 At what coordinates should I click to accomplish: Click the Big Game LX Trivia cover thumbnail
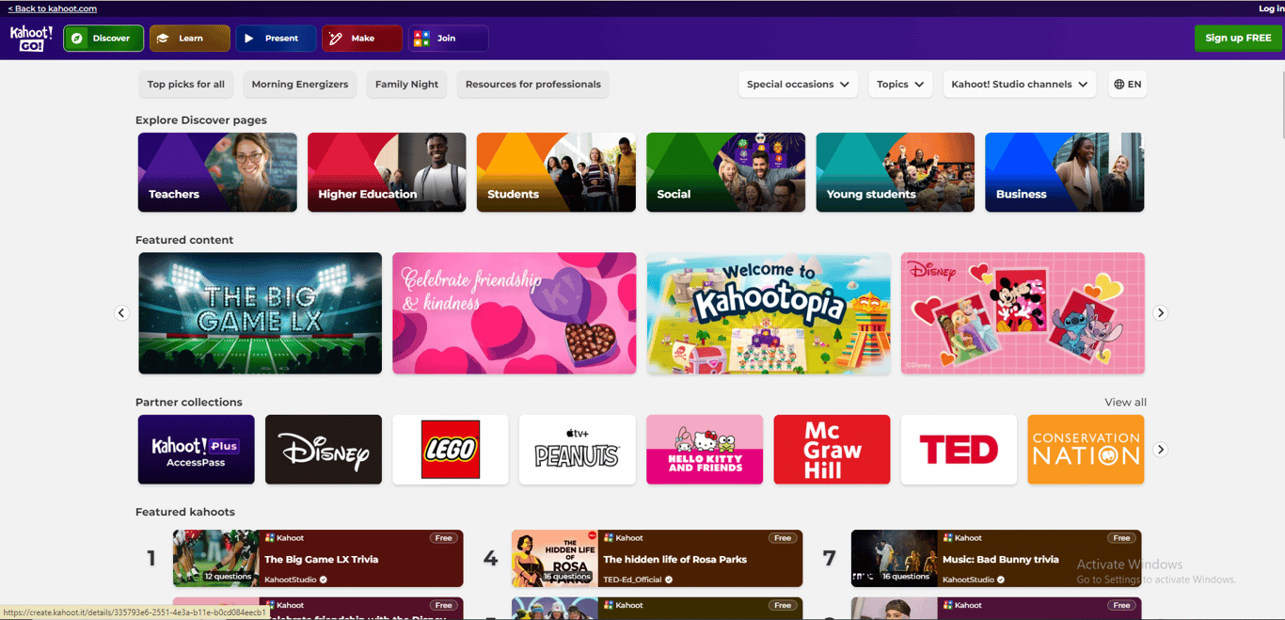[216, 559]
